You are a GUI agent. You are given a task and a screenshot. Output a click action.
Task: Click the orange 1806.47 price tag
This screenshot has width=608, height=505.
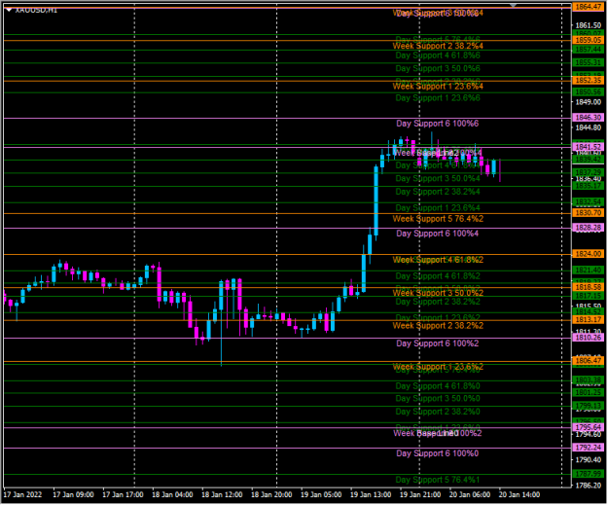point(589,361)
